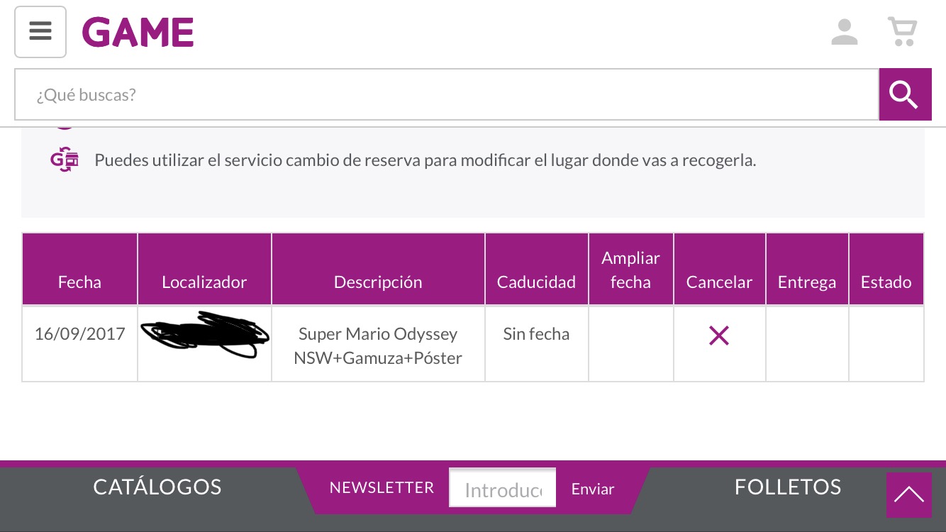Click the newsletter email input field
Image resolution: width=946 pixels, height=532 pixels.
503,489
